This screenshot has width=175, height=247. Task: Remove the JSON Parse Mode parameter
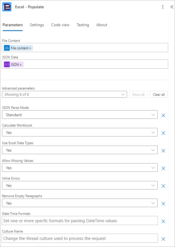point(163,115)
